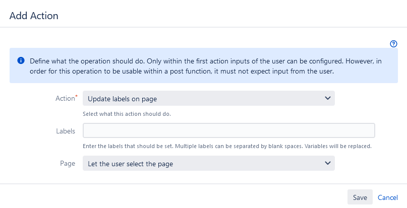Open the 'Update labels on page' Action dropdown

tap(209, 98)
